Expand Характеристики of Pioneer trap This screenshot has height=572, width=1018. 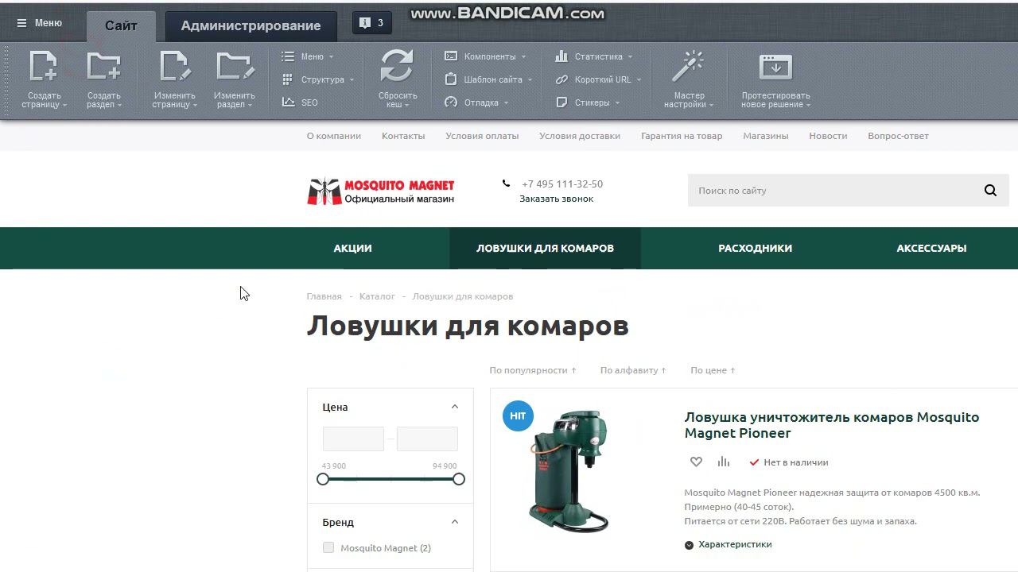pyautogui.click(x=728, y=544)
